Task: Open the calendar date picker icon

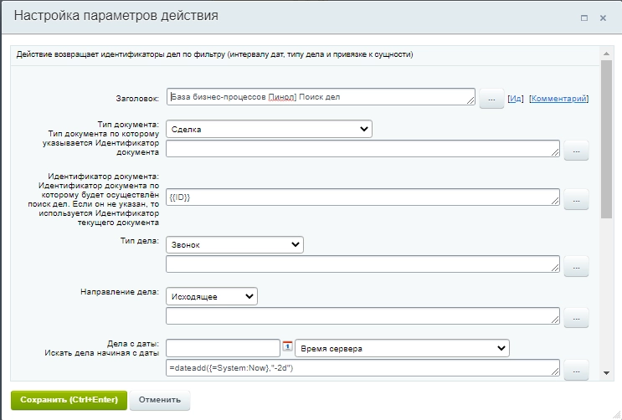Action: point(287,346)
